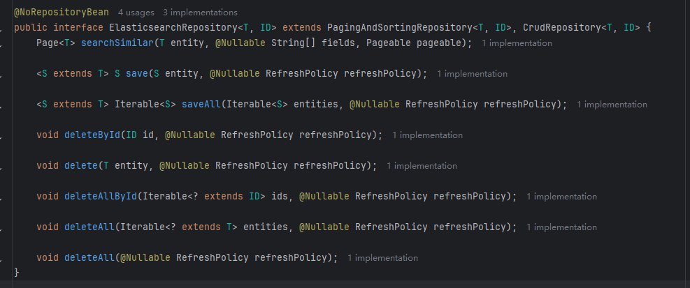Image resolution: width=690 pixels, height=288 pixels.
Task: Click Page<T> return type of searchSimilar
Action: (x=56, y=43)
